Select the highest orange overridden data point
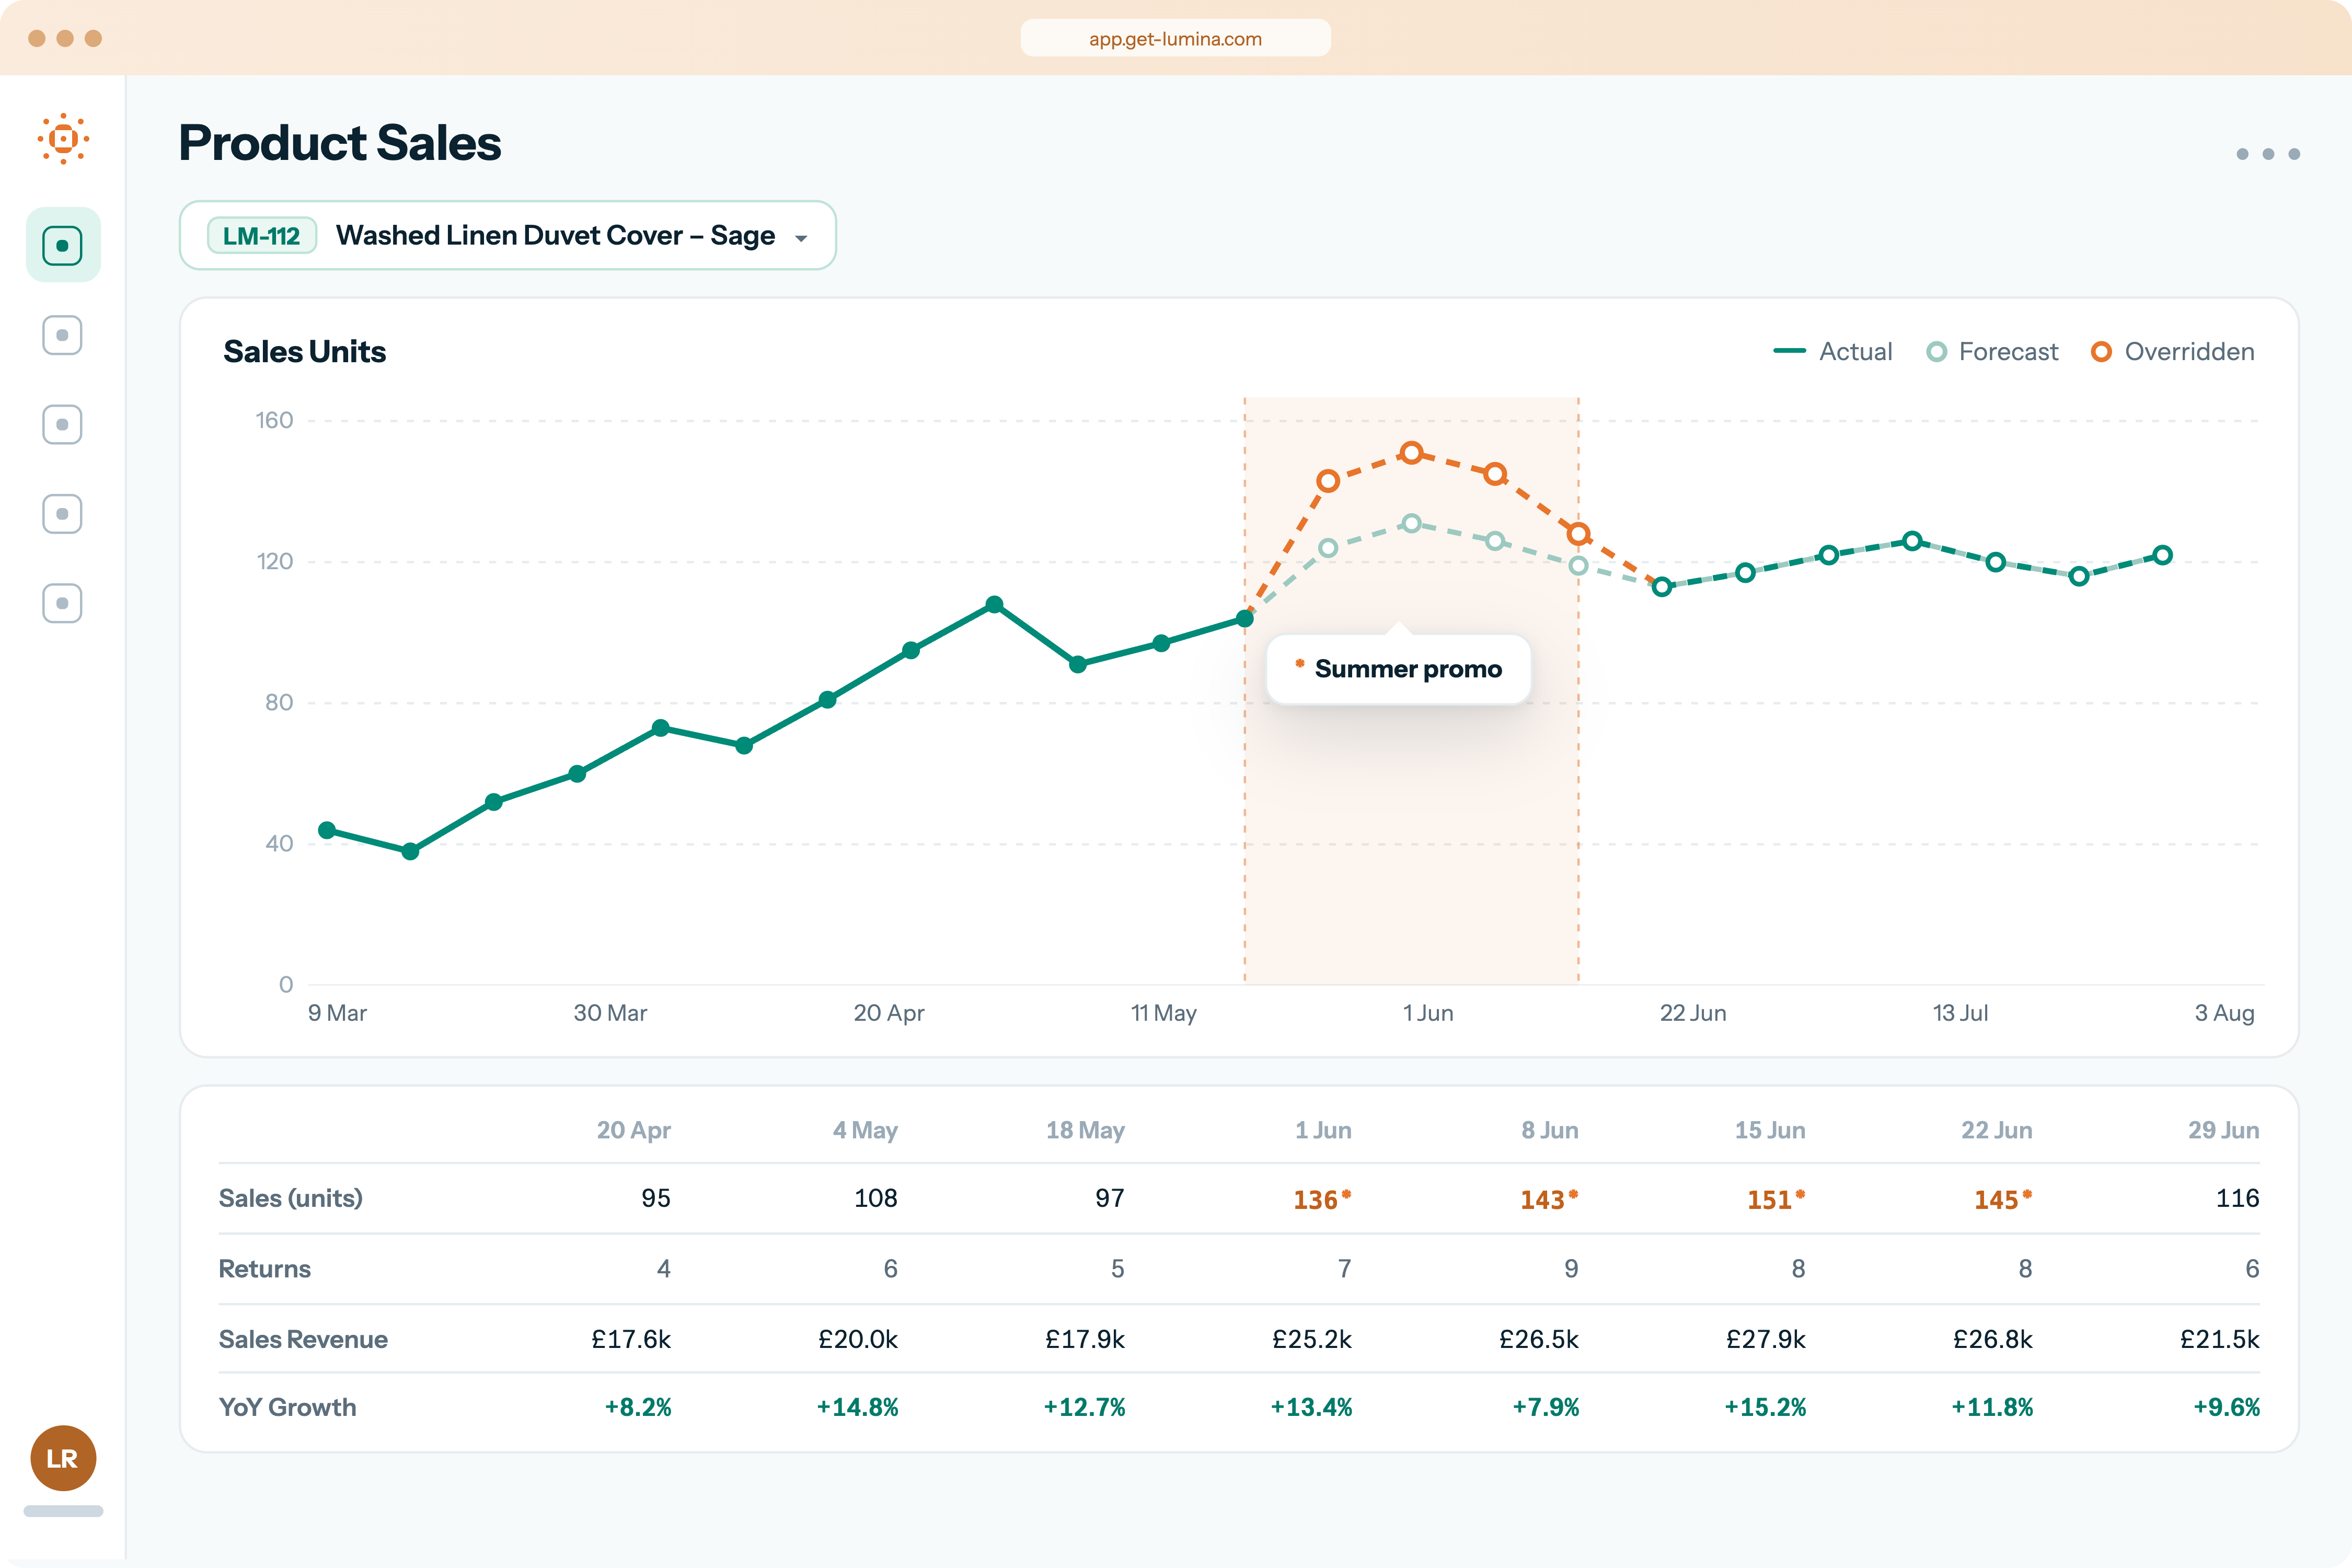 pyautogui.click(x=1411, y=453)
